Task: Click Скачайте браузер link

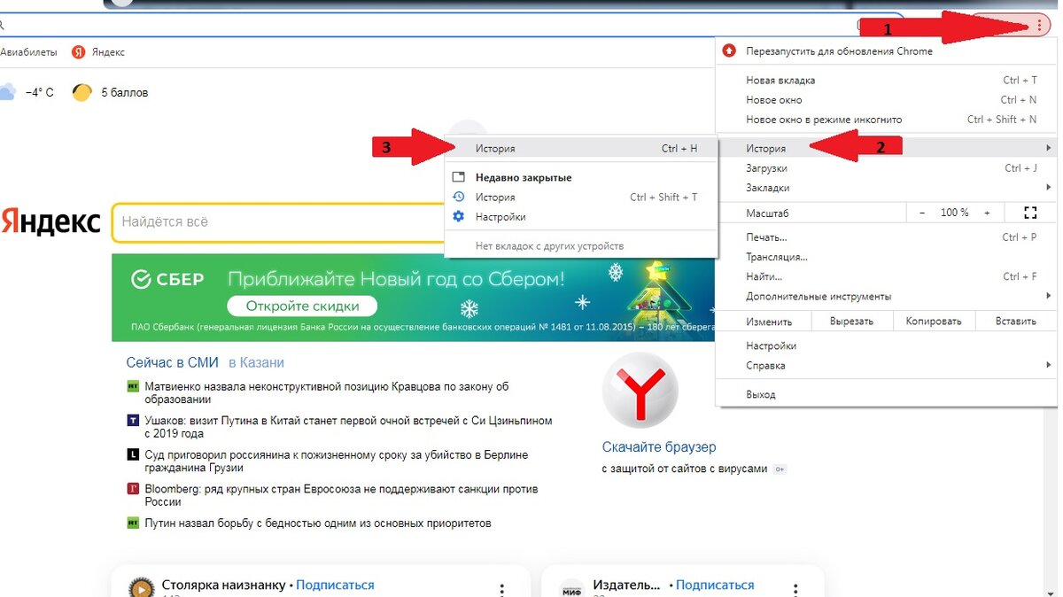Action: tap(659, 447)
